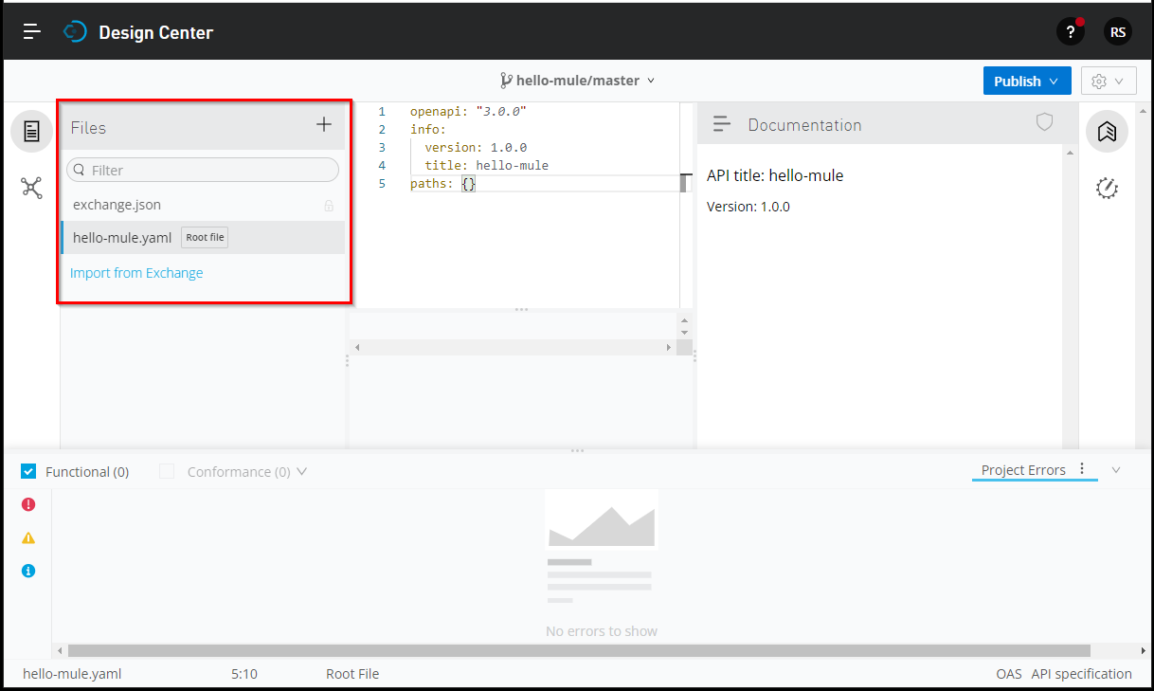This screenshot has height=691, width=1154.
Task: Click the Design Center logo icon
Action: [x=74, y=30]
